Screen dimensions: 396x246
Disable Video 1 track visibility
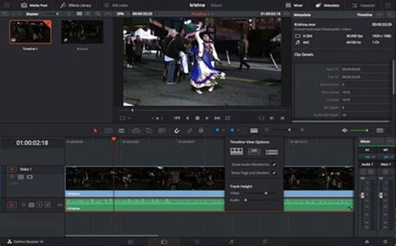[30, 177]
